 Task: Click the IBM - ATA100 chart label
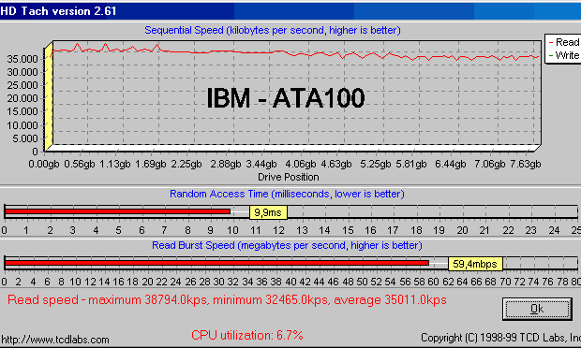(x=285, y=98)
